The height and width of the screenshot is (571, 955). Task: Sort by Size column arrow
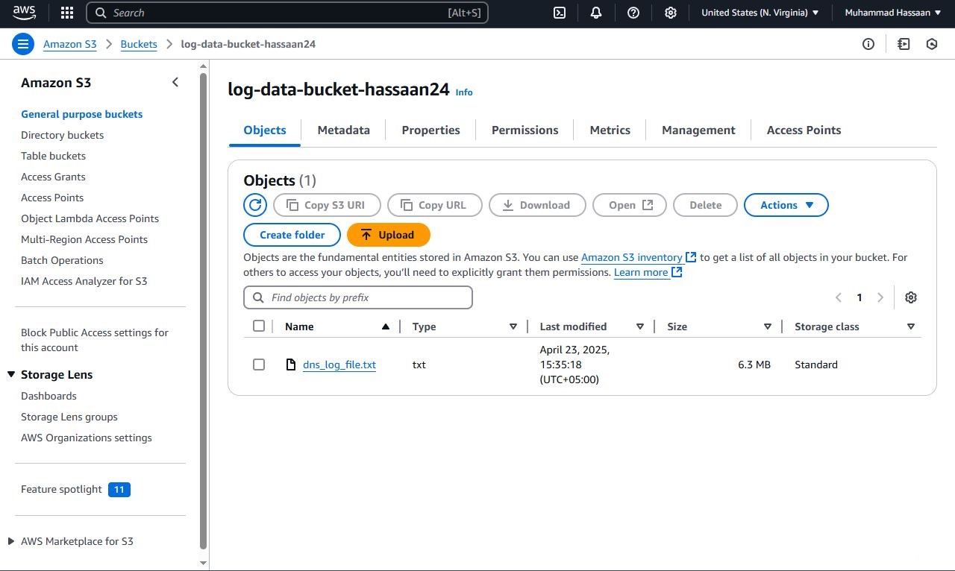[768, 326]
